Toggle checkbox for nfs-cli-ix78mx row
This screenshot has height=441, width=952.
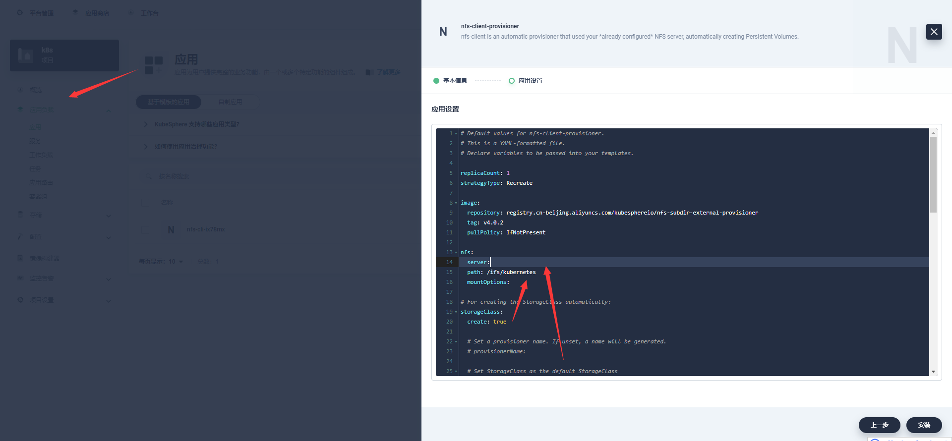pyautogui.click(x=145, y=230)
